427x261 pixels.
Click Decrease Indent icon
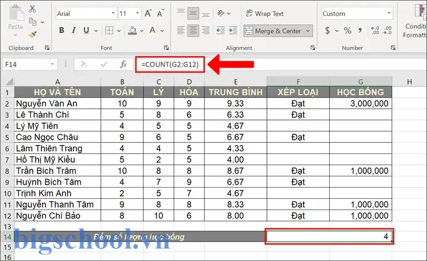[x=220, y=30]
